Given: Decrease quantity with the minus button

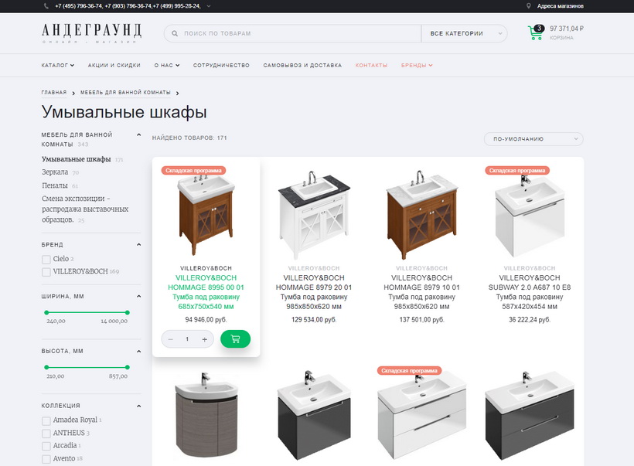Looking at the screenshot, I should point(171,339).
